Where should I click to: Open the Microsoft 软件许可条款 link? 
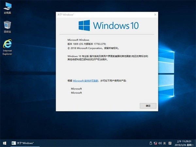[85, 80]
